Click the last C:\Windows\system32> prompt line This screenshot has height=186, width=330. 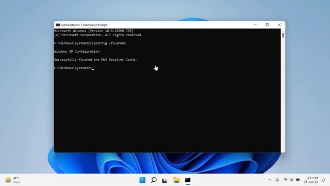point(74,68)
